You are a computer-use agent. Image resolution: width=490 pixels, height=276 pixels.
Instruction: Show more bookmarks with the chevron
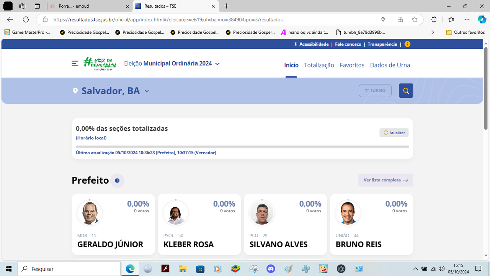point(433,33)
